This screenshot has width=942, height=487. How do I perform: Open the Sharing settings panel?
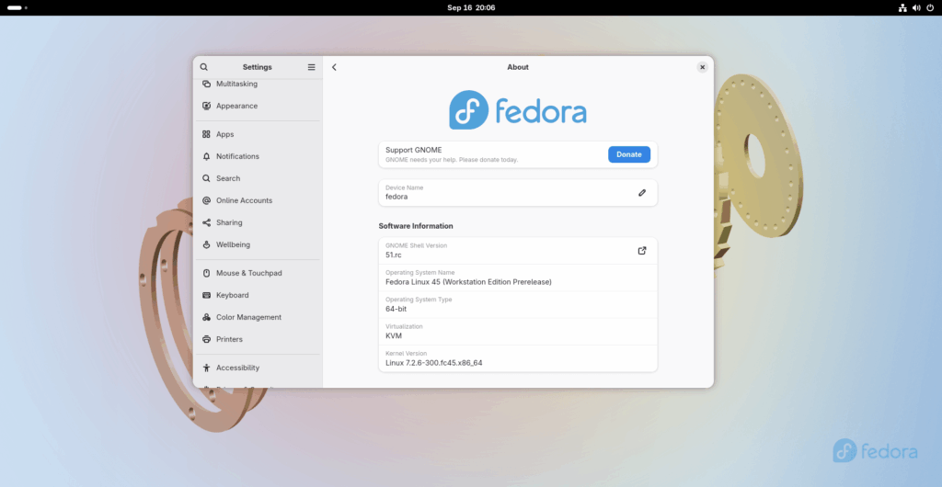[258, 222]
